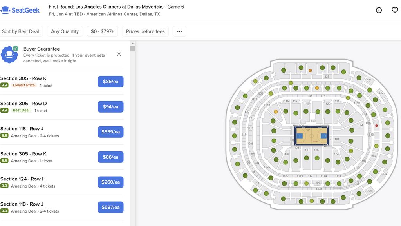This screenshot has height=226, width=401.
Task: Open the Sort by Best Deal dropdown
Action: click(22, 31)
